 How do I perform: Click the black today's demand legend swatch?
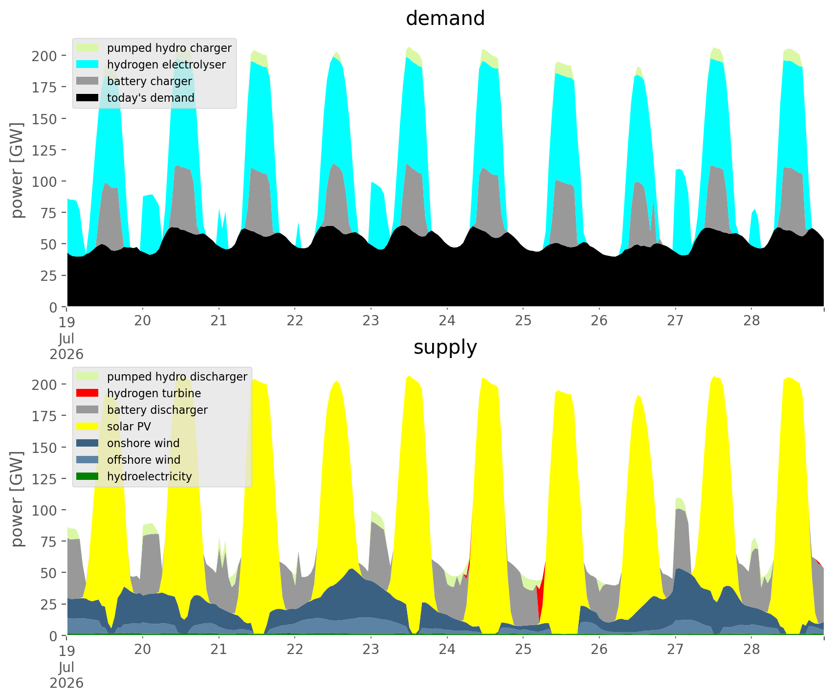[88, 98]
